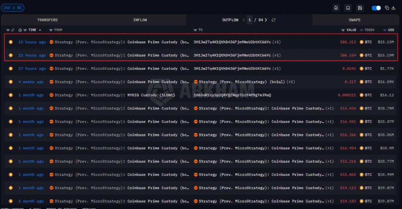
Task: Click TO entity in the 516.266 row
Action: pyautogui.click(x=261, y=135)
